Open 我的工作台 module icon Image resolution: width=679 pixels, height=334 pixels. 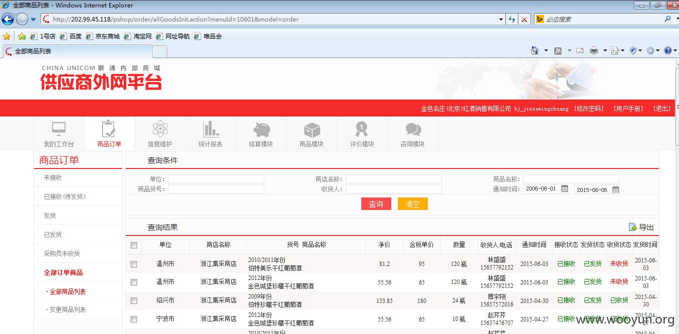point(59,129)
